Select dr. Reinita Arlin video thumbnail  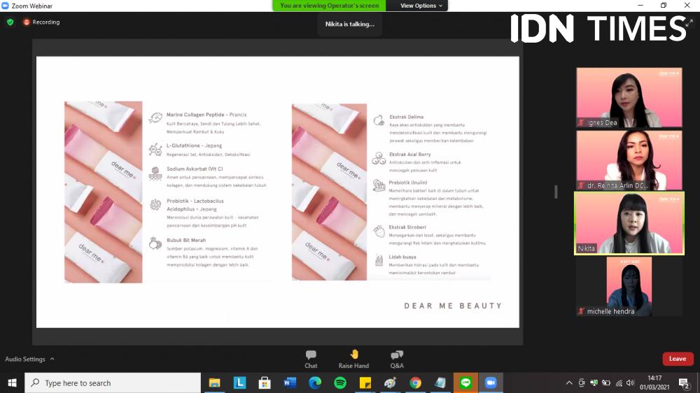tap(629, 160)
